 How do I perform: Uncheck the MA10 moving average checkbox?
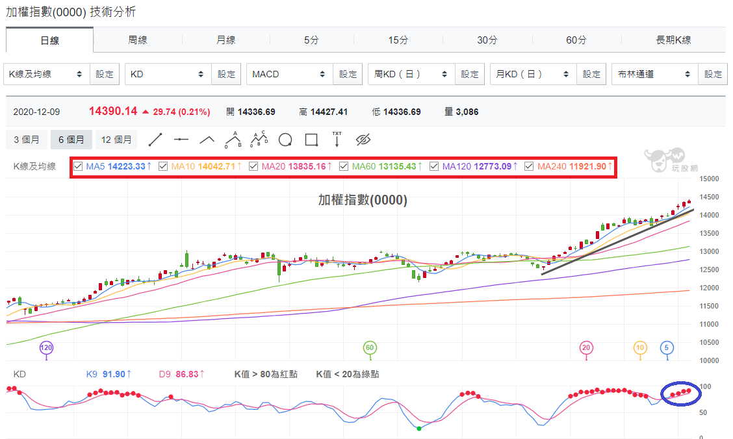click(163, 166)
